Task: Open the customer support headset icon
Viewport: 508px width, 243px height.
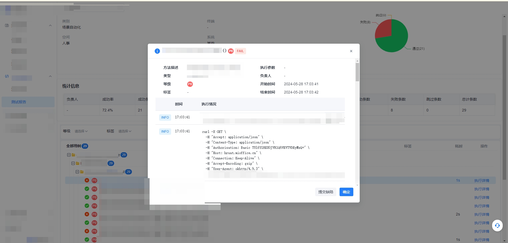Action: (x=497, y=226)
